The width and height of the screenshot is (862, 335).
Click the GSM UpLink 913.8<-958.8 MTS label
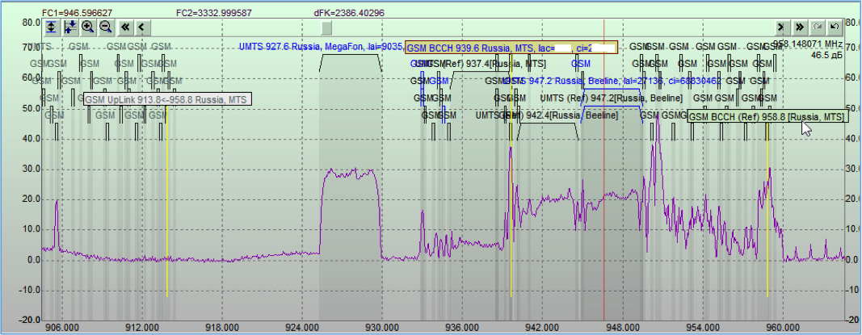tap(168, 99)
